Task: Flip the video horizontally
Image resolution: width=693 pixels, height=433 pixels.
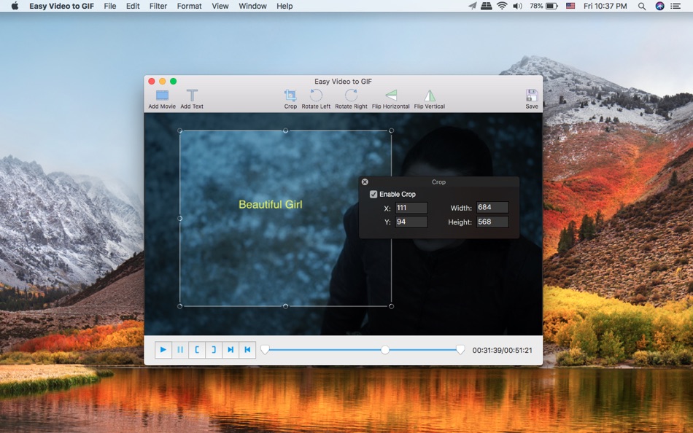Action: 391,96
